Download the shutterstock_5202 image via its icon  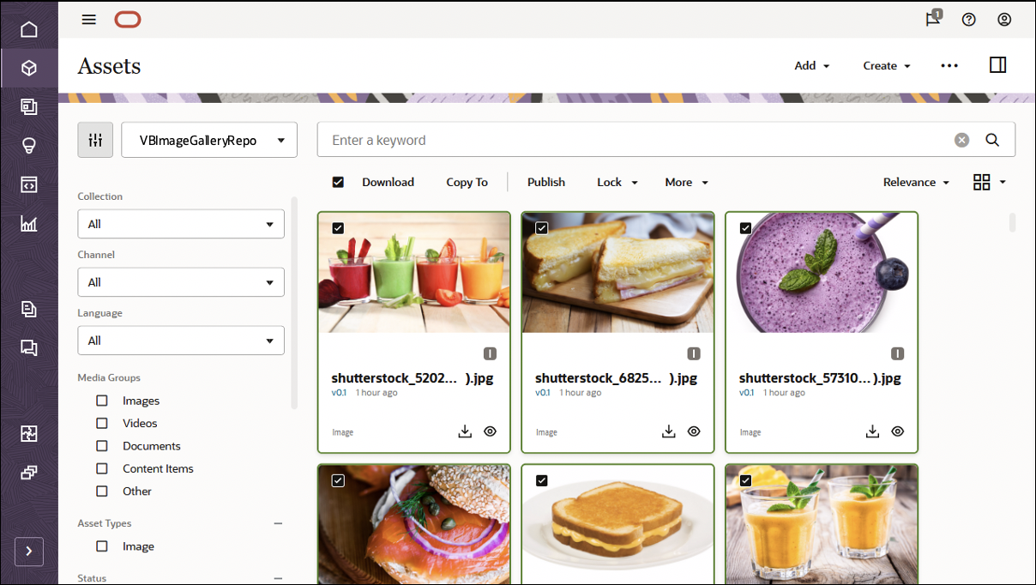pyautogui.click(x=465, y=431)
